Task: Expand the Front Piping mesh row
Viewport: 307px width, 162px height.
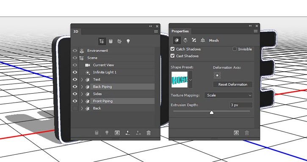Action: click(82, 101)
